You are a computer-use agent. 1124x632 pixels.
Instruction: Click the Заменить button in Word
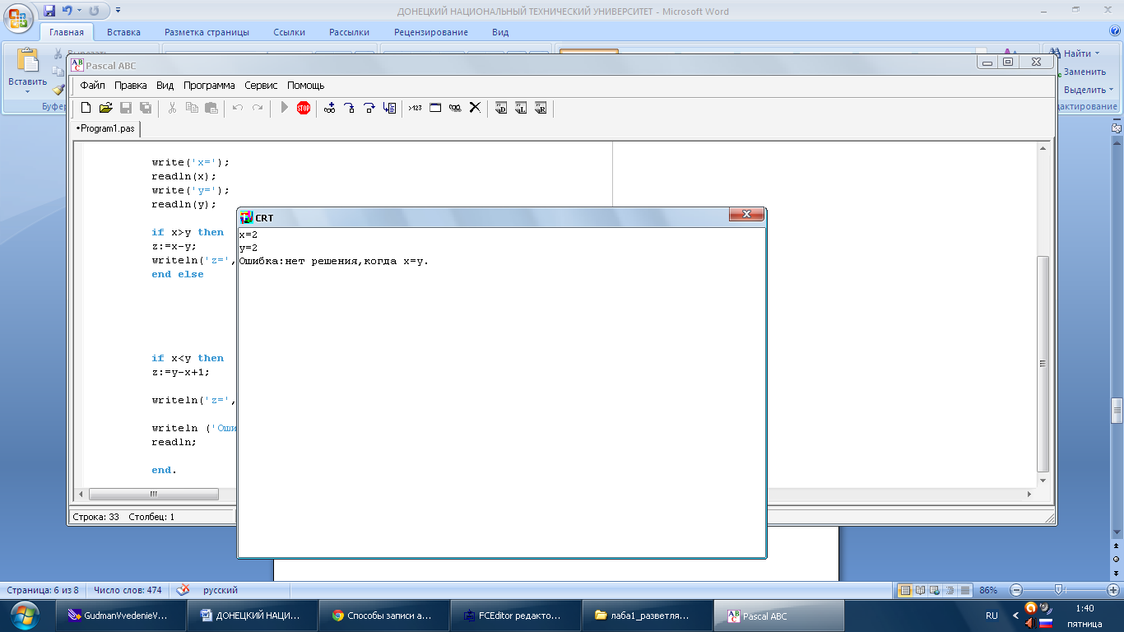click(1083, 72)
